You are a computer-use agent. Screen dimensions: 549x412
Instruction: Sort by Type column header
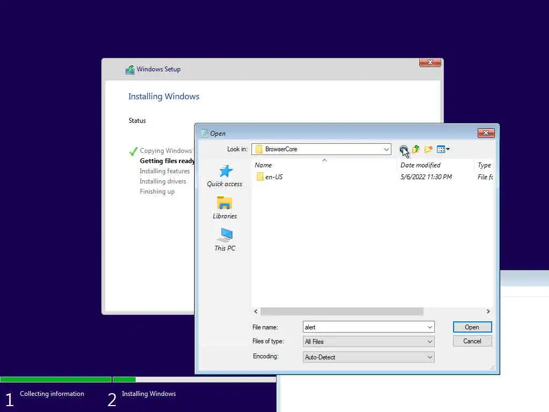coord(484,165)
